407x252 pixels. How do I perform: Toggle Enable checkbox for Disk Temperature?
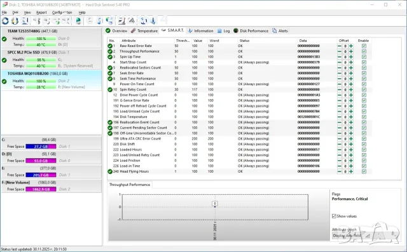[x=364, y=117]
